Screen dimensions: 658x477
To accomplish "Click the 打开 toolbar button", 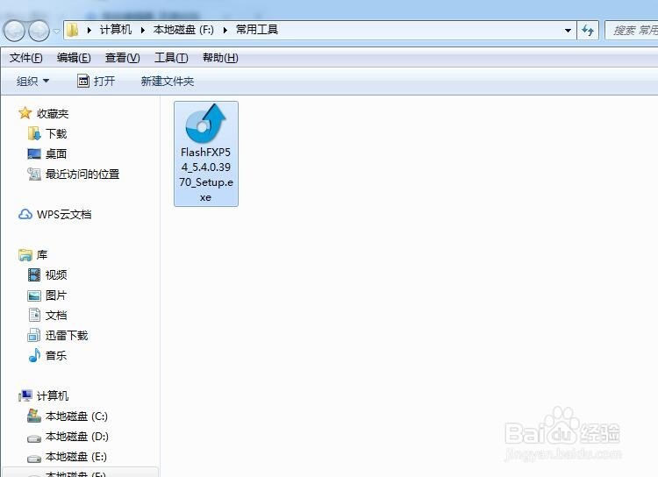I will coord(97,81).
